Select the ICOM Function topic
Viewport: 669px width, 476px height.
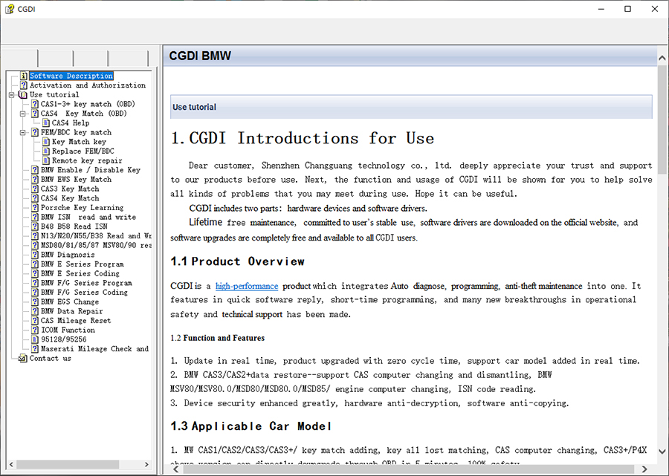[68, 330]
